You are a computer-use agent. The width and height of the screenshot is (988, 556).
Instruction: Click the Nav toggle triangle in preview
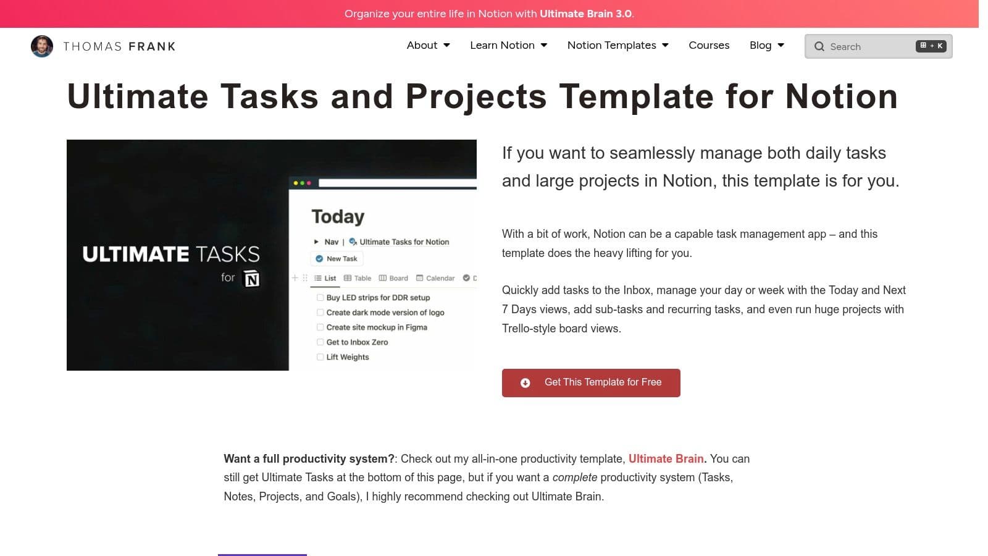[x=316, y=242]
